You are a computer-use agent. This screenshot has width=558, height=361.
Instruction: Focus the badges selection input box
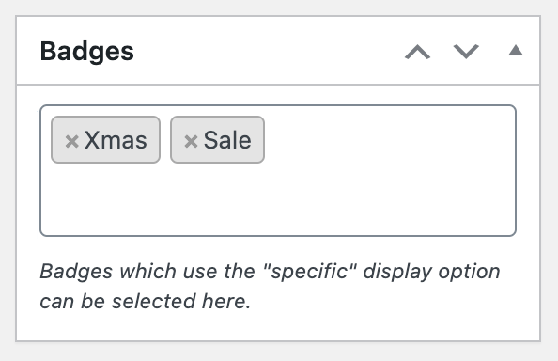(278, 170)
